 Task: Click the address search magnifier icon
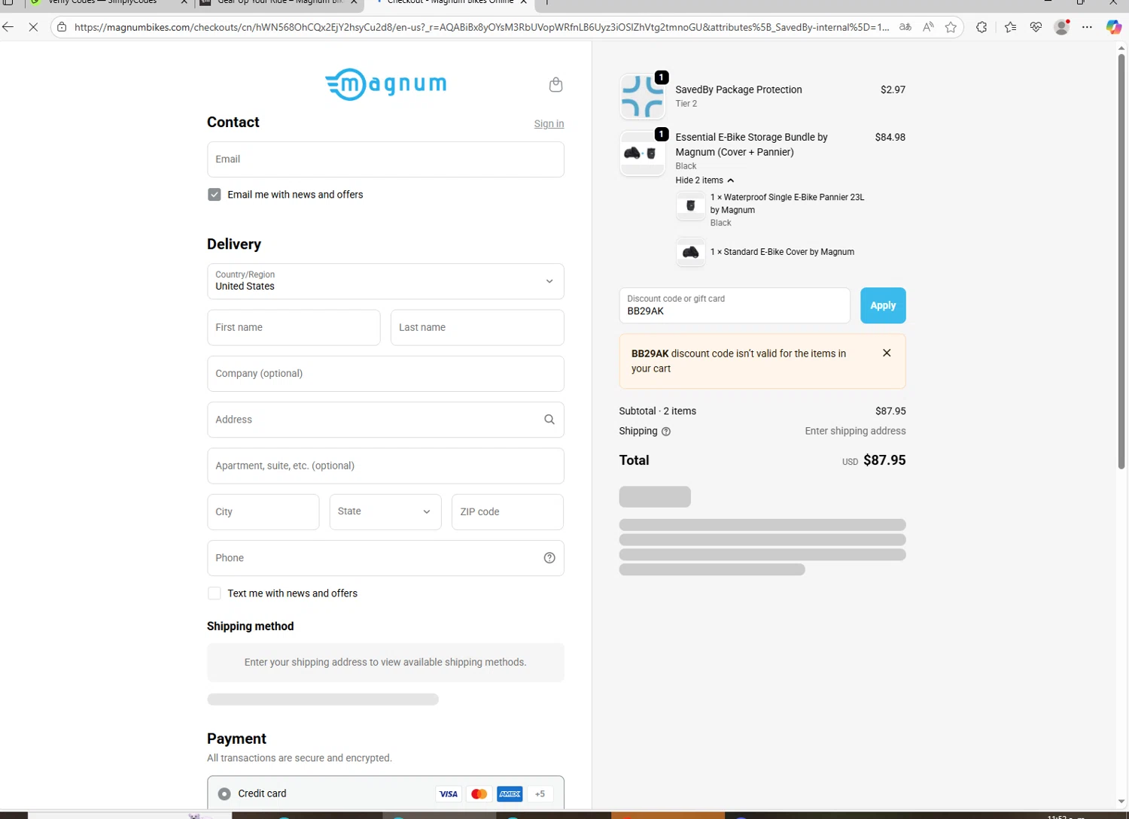549,420
